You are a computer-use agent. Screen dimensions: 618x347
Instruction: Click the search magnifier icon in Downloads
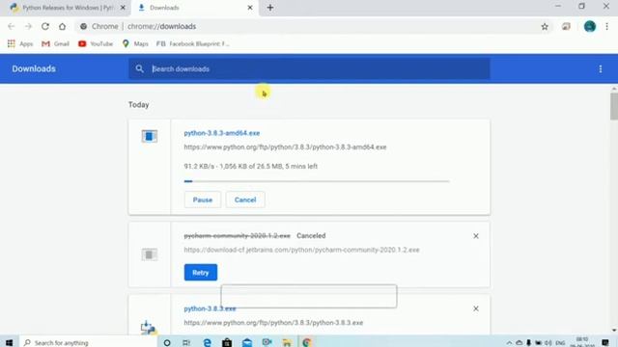click(x=139, y=68)
